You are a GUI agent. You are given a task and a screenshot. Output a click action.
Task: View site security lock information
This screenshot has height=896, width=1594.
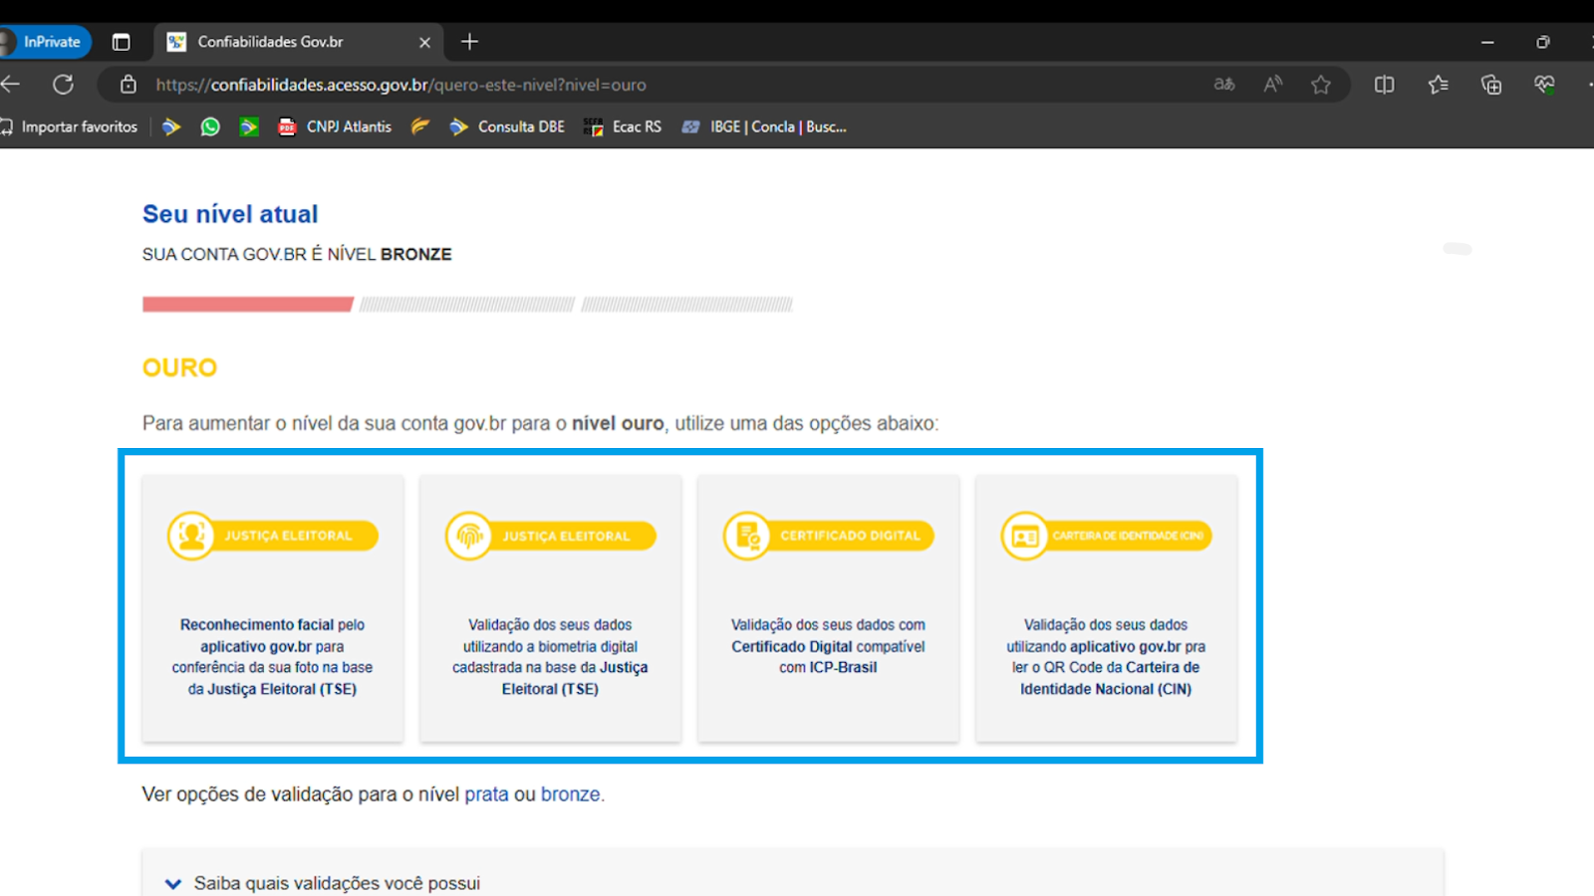pyautogui.click(x=129, y=85)
